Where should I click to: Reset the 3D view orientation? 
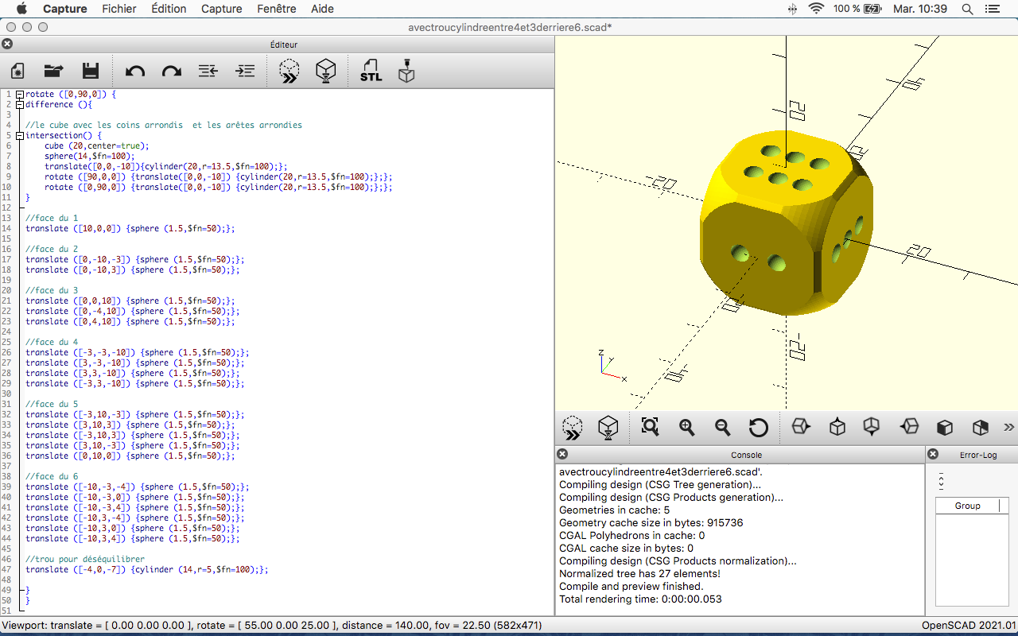(759, 428)
